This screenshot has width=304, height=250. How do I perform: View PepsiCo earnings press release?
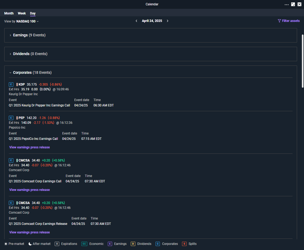[29, 147]
